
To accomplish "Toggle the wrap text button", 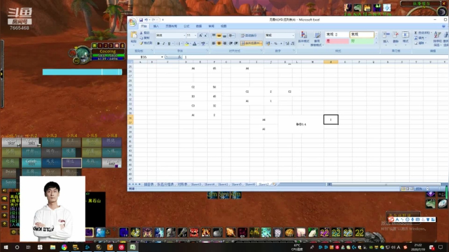I will [249, 36].
